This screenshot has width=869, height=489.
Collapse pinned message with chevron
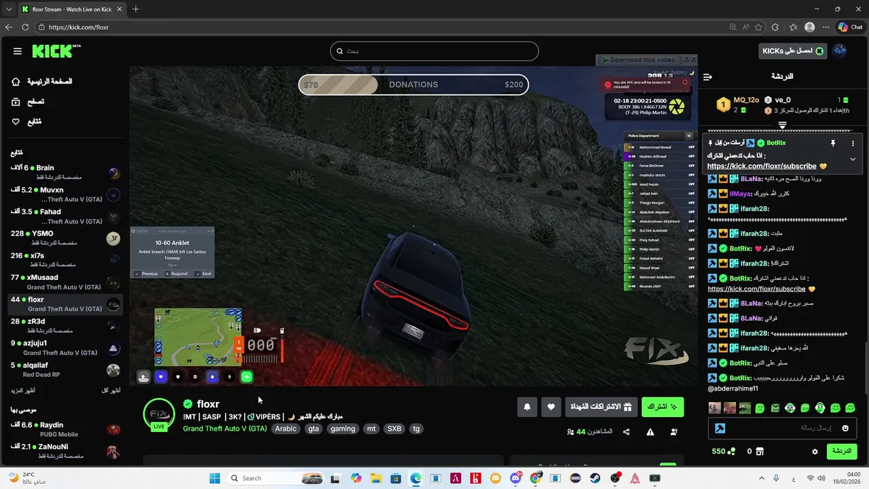[x=853, y=159]
